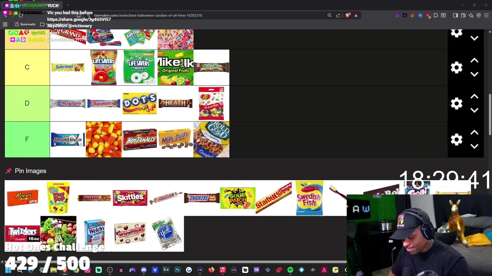Click the page vertical scrollbar

click(490, 115)
